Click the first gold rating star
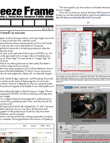Viewport: 110px width, 143px height. coord(39,133)
